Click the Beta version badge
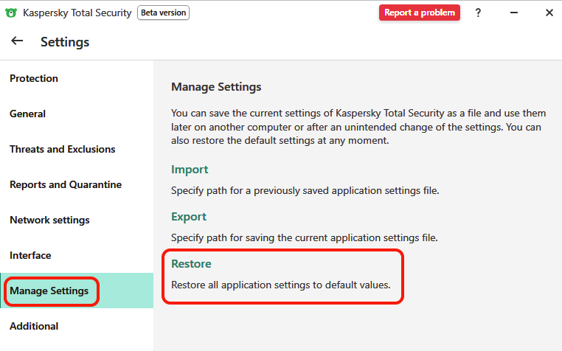The width and height of the screenshot is (562, 351). coord(163,13)
